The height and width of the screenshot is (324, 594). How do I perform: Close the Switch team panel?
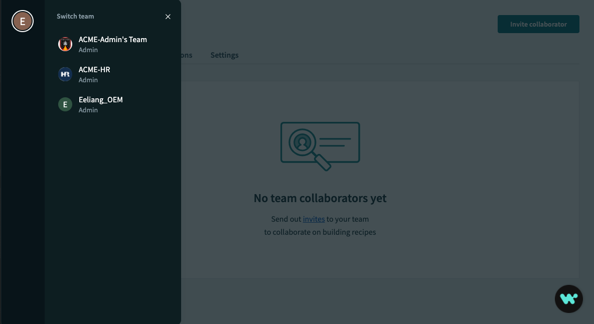[x=168, y=17]
